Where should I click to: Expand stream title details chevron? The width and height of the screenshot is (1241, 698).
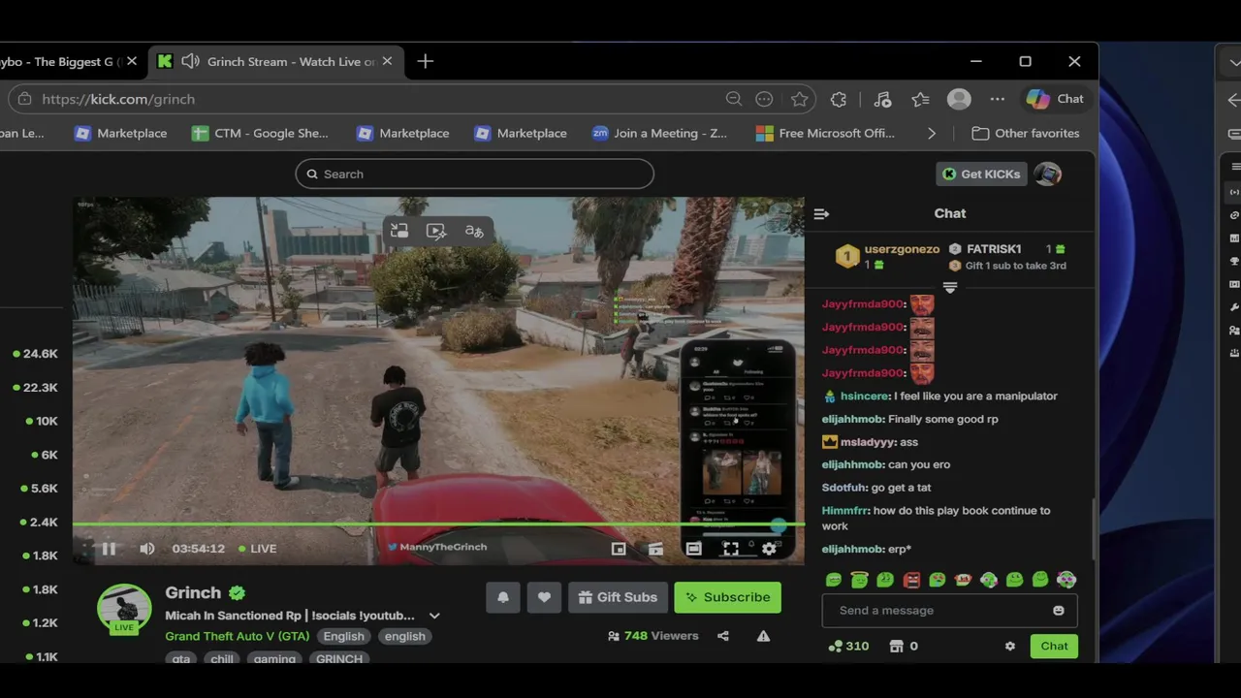434,616
